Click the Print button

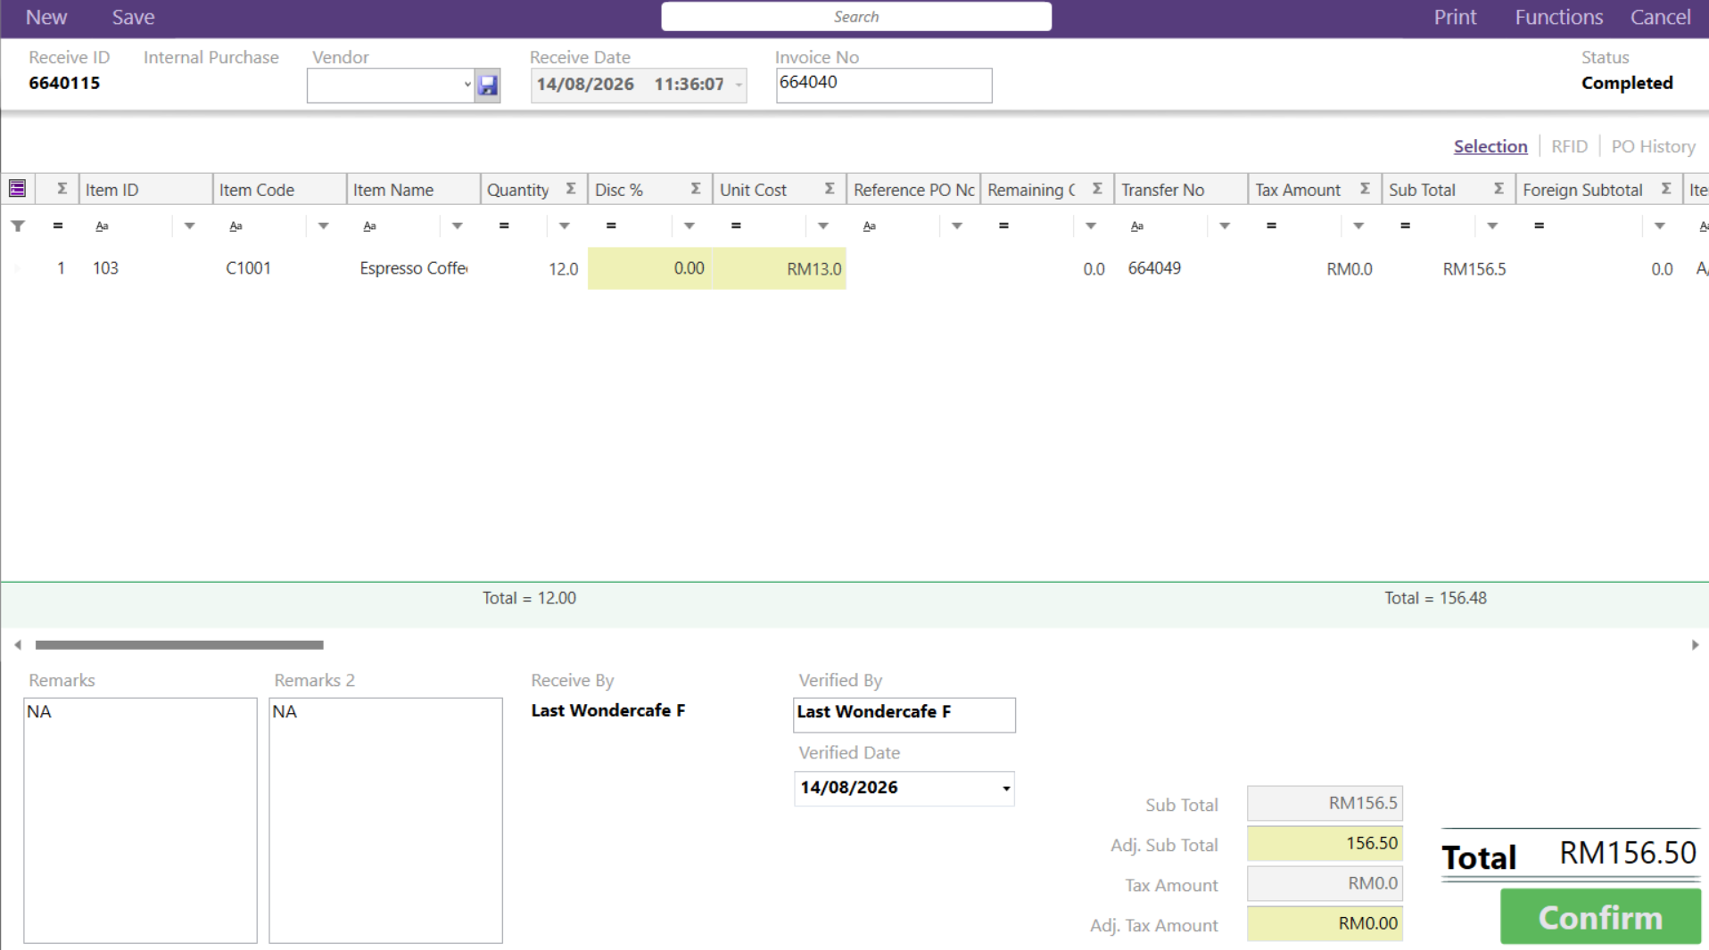click(x=1455, y=17)
